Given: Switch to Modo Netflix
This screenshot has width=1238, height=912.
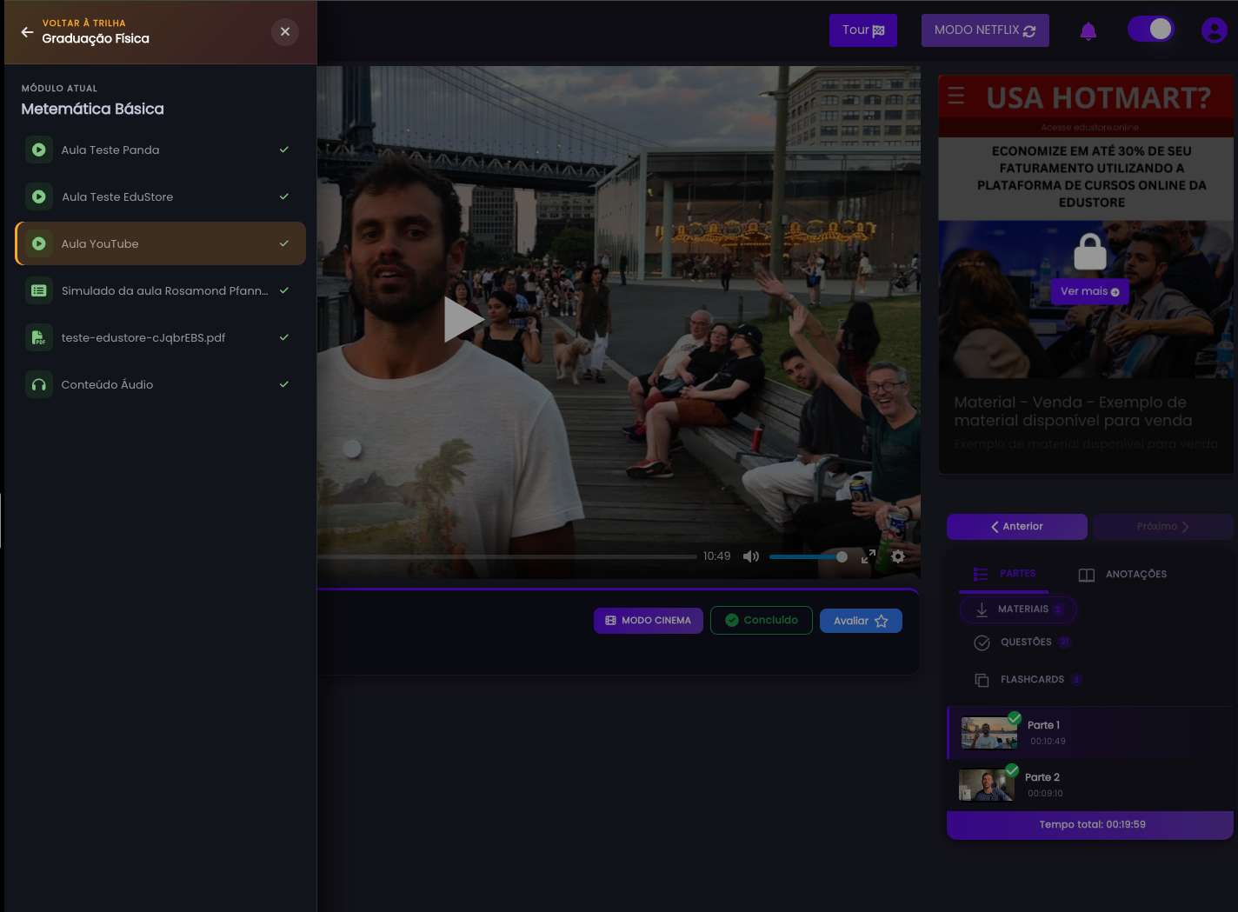Looking at the screenshot, I should (985, 30).
